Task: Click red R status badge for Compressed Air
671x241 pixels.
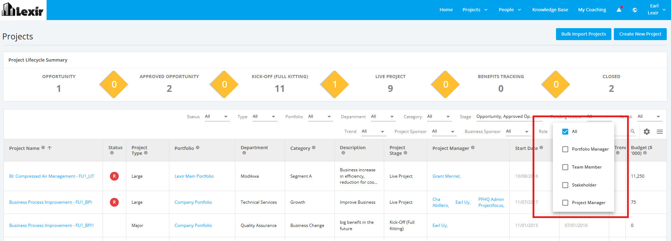Action: (x=114, y=176)
